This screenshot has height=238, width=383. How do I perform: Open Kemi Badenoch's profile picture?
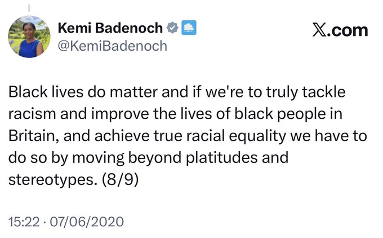pos(29,37)
